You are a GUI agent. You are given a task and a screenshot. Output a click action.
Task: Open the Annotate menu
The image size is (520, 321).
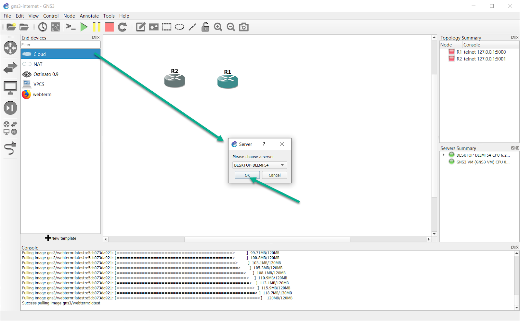89,16
